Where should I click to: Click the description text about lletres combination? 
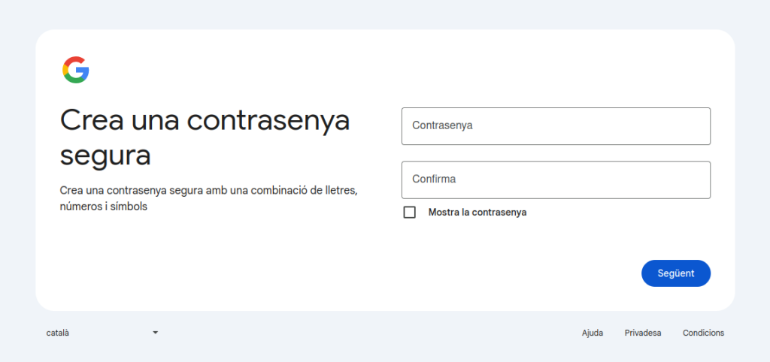pos(208,191)
